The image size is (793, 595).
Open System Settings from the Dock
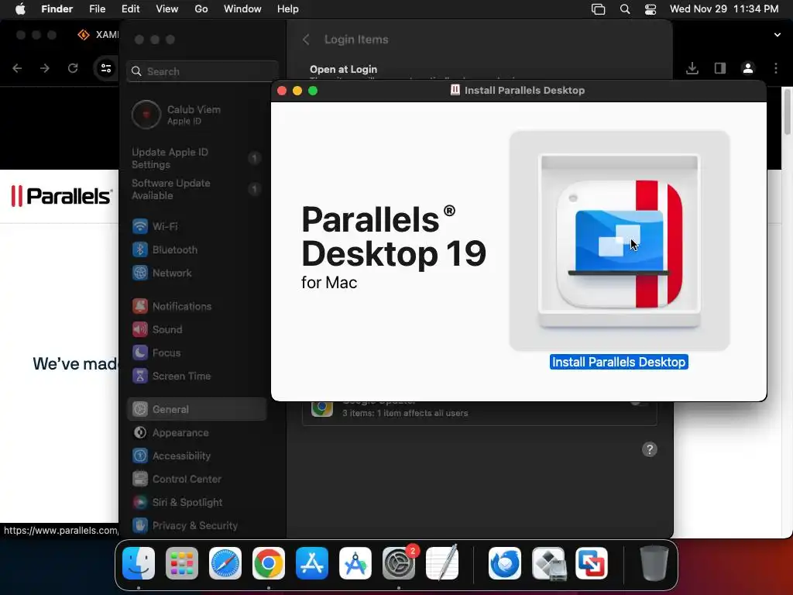(399, 563)
